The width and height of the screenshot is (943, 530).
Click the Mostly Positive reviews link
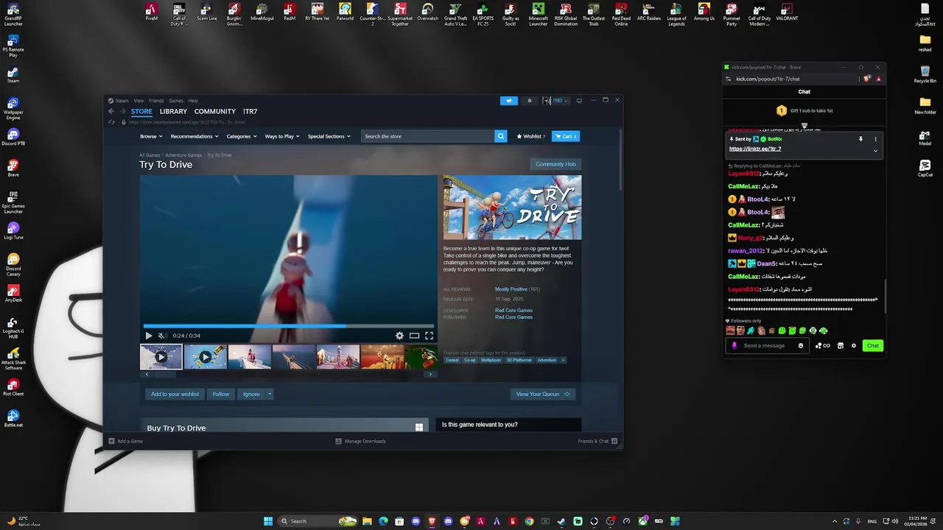pos(511,289)
